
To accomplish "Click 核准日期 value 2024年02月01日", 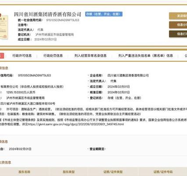I will pos(119,92).
